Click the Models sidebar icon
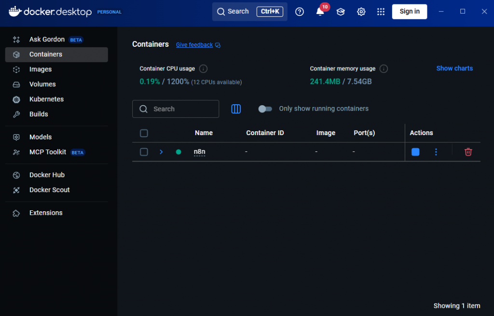 (x=16, y=137)
